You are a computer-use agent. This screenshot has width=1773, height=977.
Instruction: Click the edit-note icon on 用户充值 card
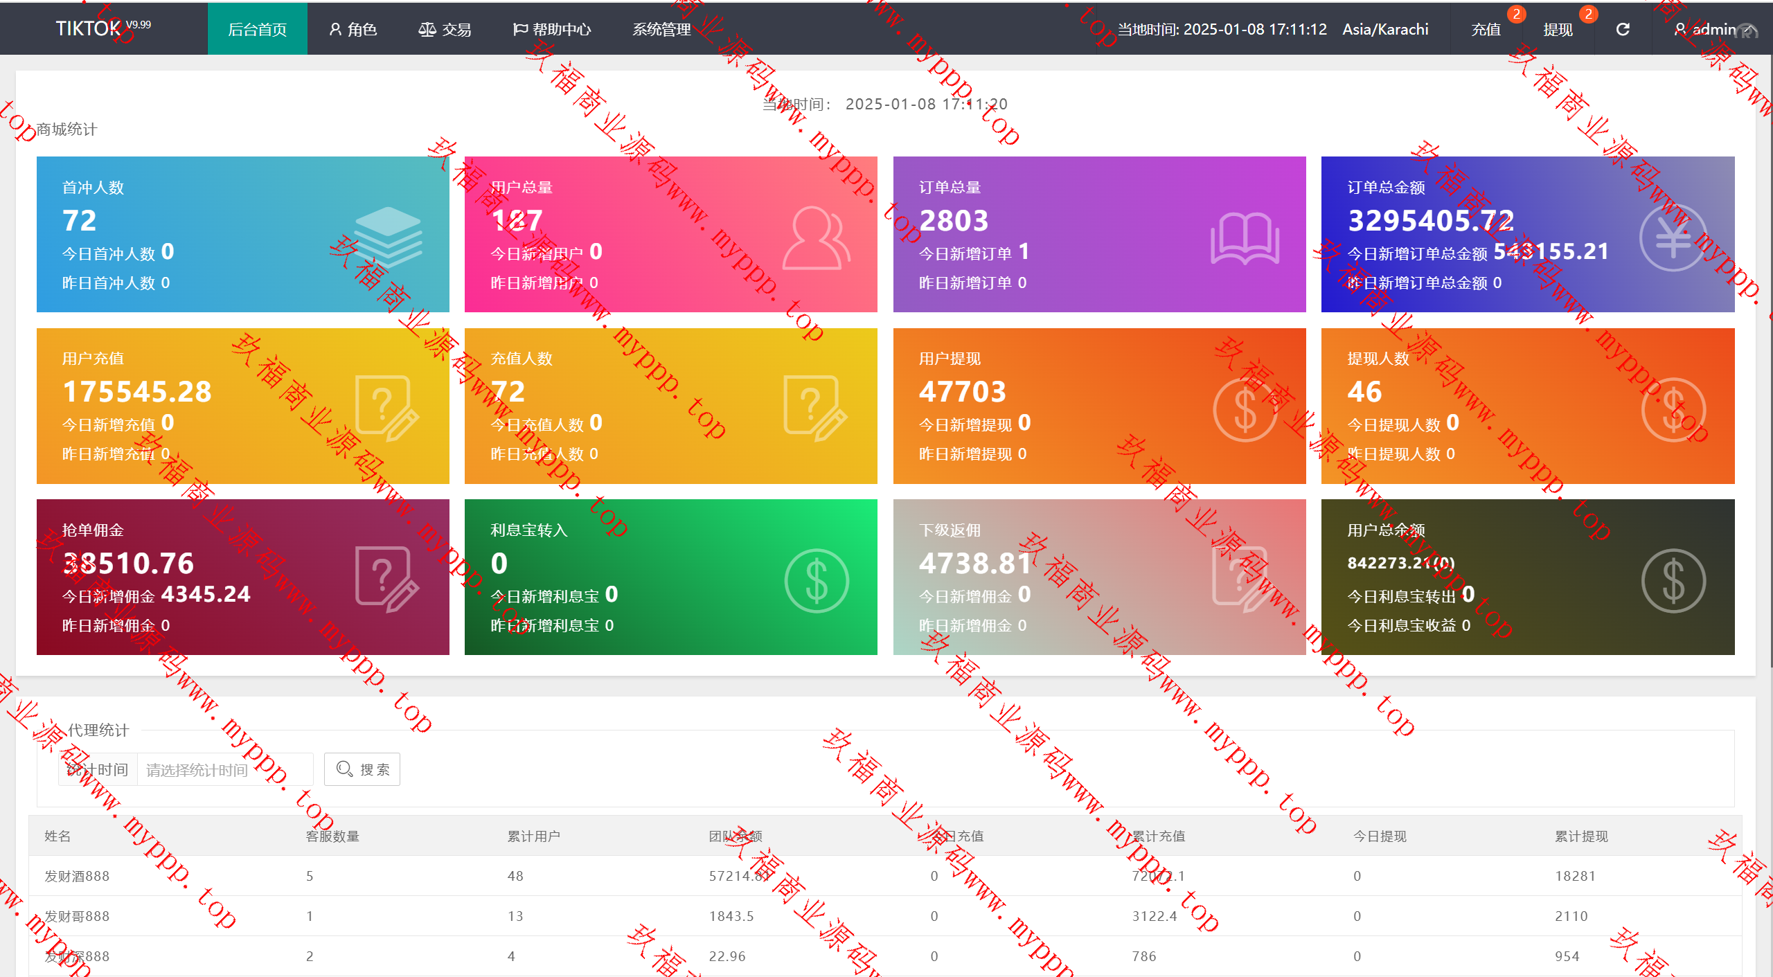coord(386,409)
